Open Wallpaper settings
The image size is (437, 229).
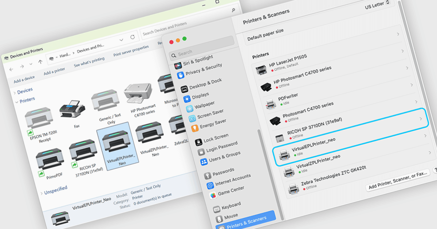pyautogui.click(x=200, y=106)
